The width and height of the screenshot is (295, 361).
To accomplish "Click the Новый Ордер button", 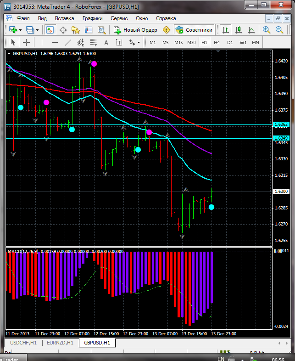I will [x=136, y=30].
